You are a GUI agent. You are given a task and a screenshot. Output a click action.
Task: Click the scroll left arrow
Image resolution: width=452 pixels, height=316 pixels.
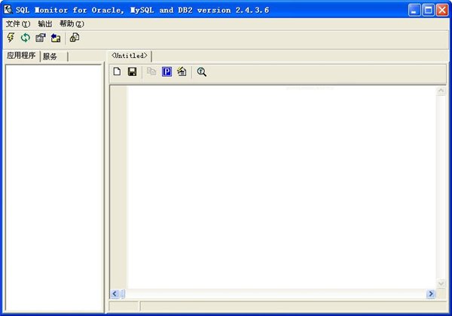coord(115,293)
